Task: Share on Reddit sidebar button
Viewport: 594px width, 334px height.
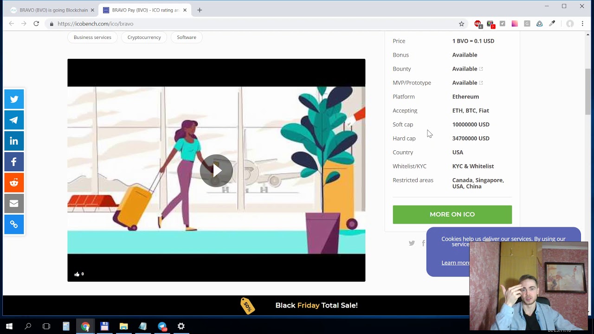Action: (x=14, y=183)
